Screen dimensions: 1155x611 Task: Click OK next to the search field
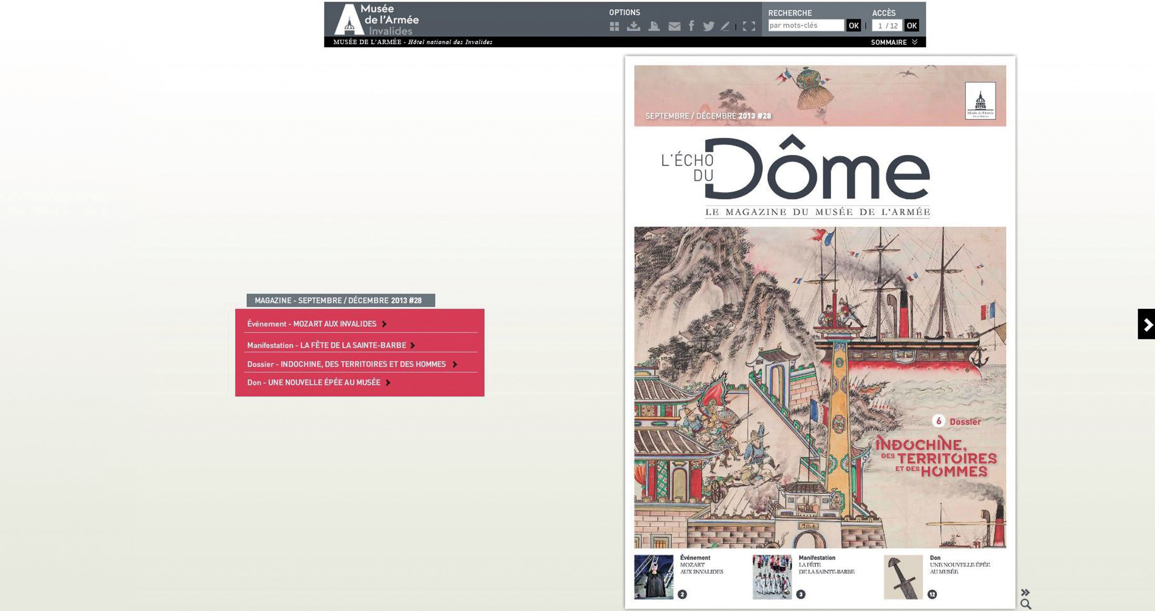pos(853,25)
